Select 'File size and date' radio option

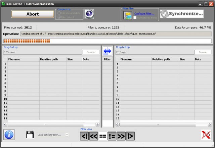click(x=60, y=13)
